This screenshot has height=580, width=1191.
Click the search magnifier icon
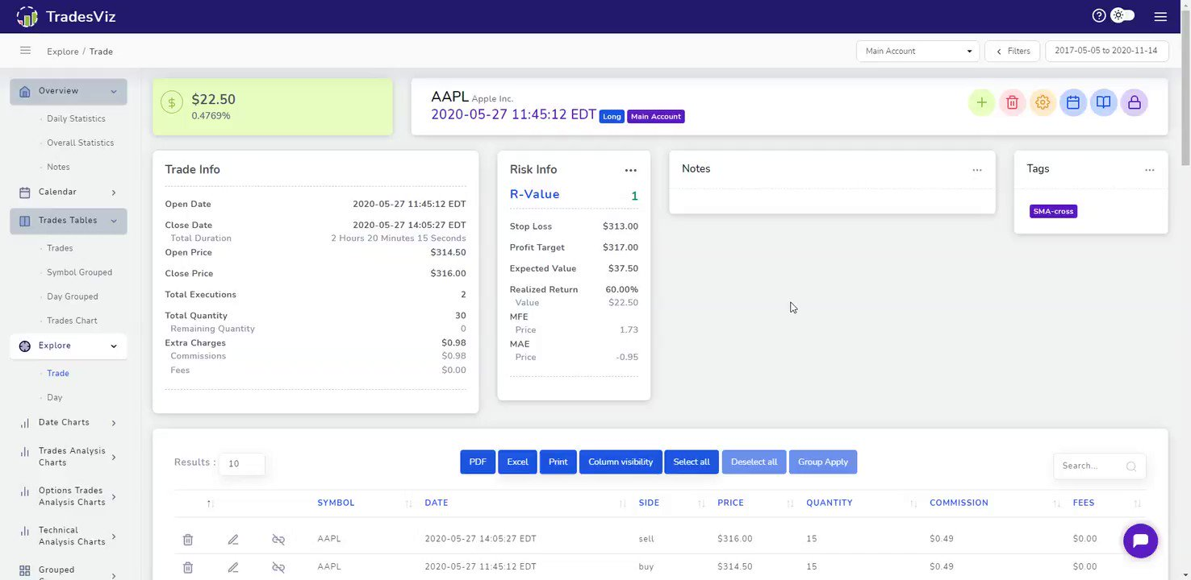click(x=1131, y=466)
